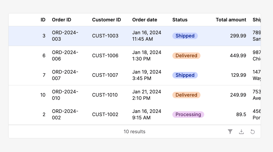273x152 pixels.
Task: Click the Delivered badge for CUST-1006
Action: click(x=186, y=56)
